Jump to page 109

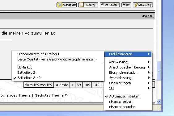(87, 85)
